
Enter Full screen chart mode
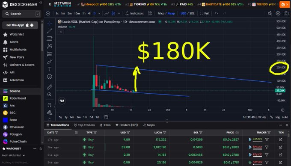click(205, 13)
